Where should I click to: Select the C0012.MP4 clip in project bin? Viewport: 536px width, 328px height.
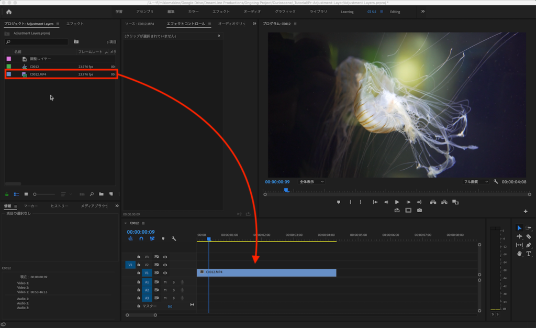(38, 74)
